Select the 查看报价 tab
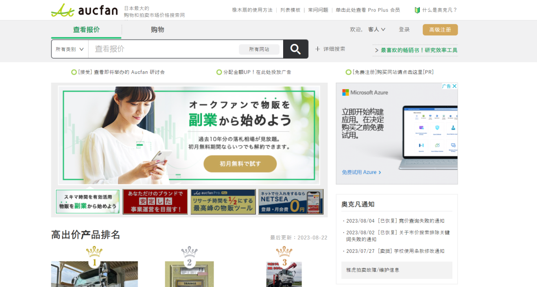The width and height of the screenshot is (537, 287). coord(85,29)
